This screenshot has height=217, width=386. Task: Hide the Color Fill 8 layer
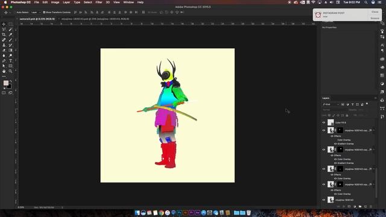point(324,122)
